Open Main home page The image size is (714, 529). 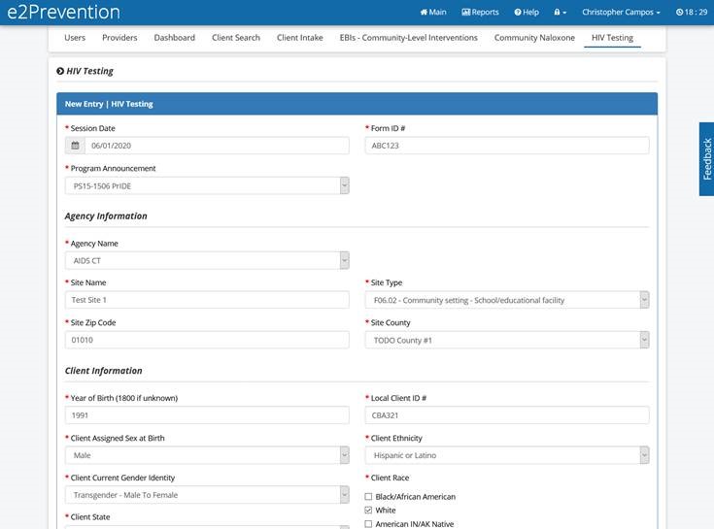tap(433, 13)
